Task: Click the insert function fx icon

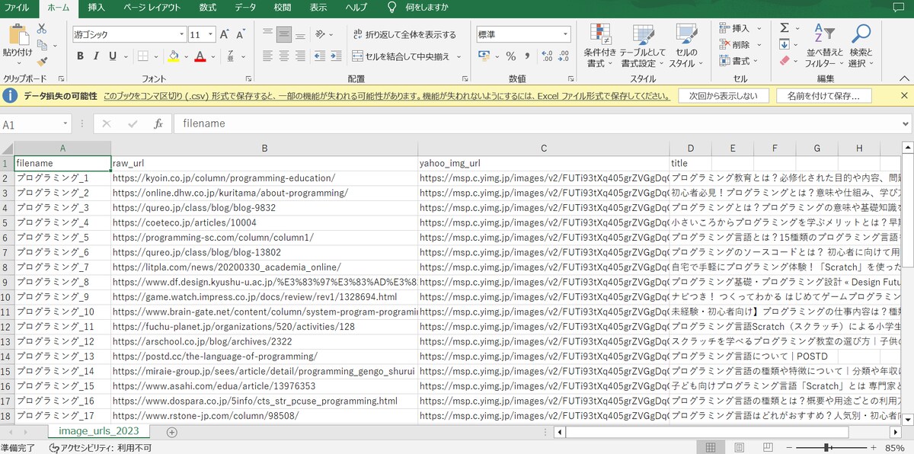Action: click(158, 123)
